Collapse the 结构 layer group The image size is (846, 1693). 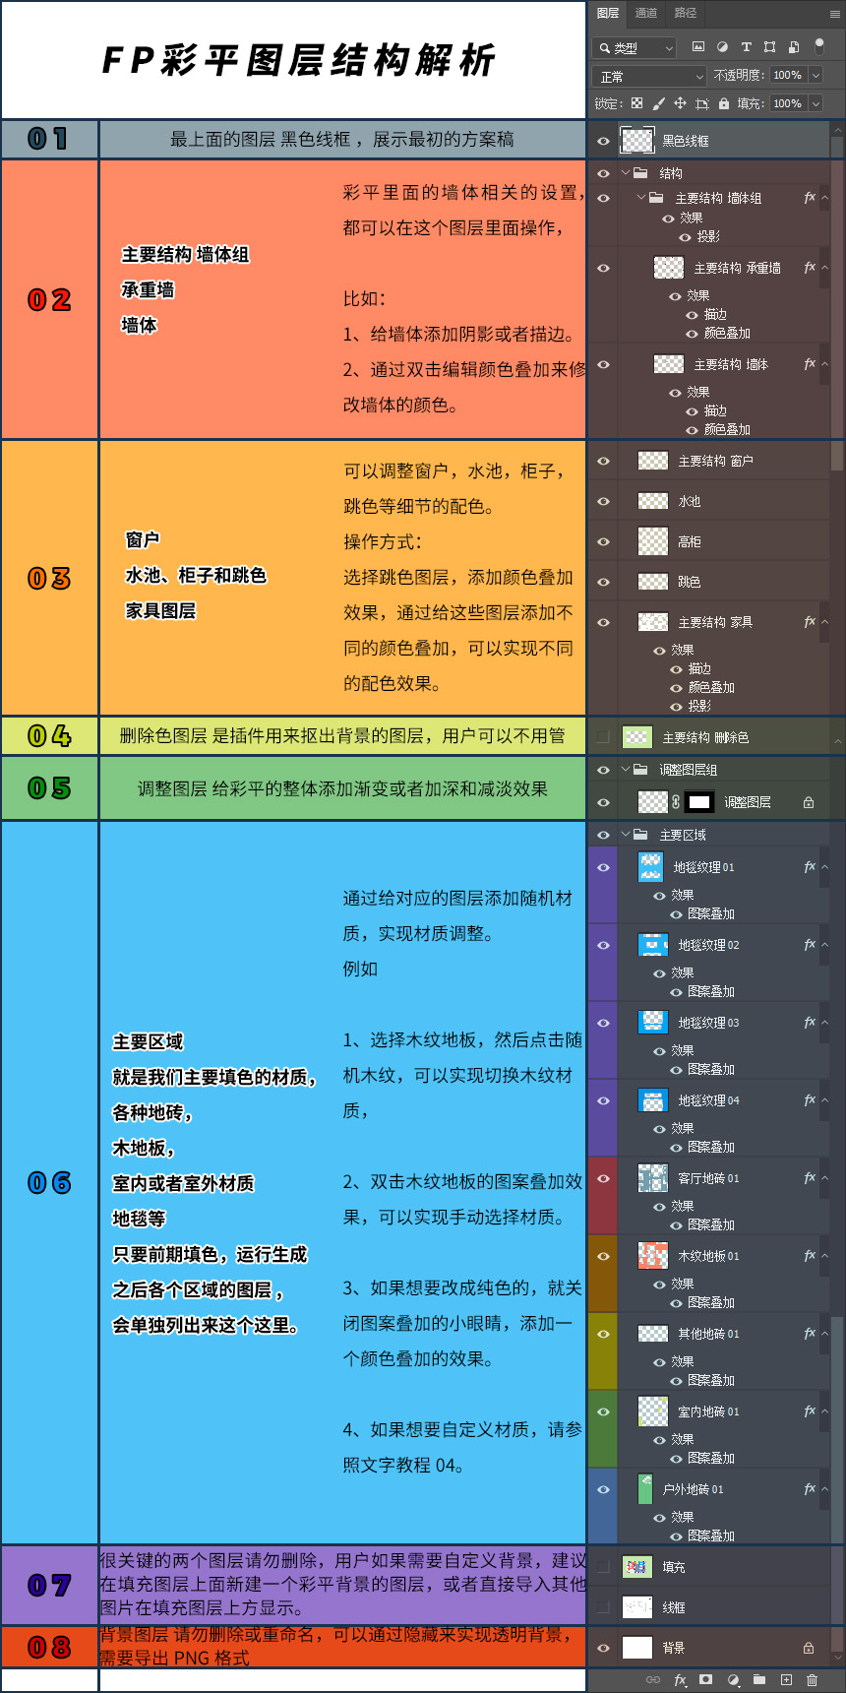point(626,173)
